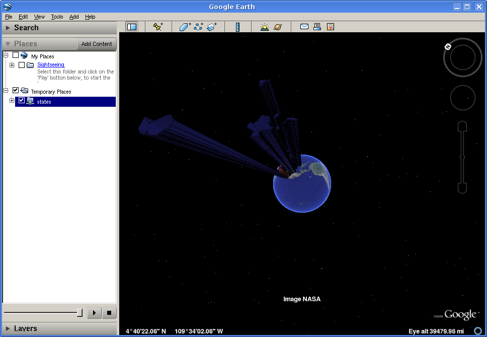Expand the Search panel

(26, 28)
